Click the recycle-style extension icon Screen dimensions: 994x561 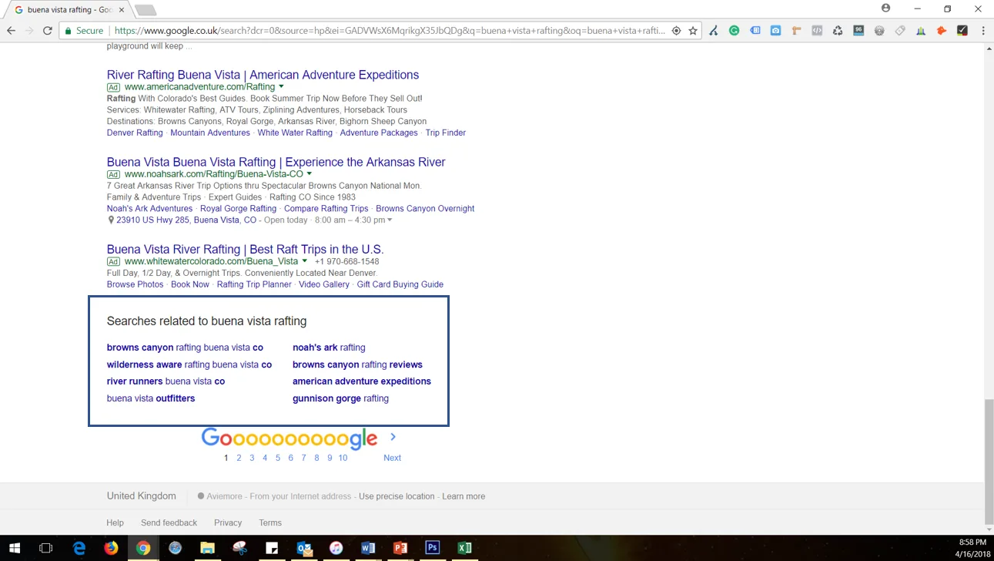tap(838, 30)
